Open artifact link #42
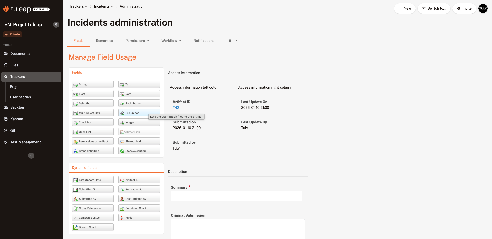 [176, 108]
